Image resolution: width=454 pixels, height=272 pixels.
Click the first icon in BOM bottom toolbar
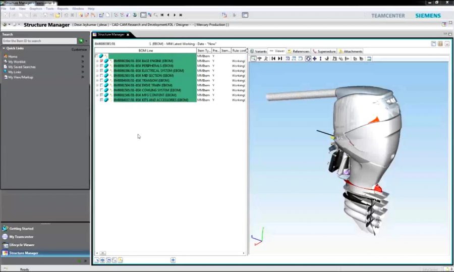click(96, 260)
